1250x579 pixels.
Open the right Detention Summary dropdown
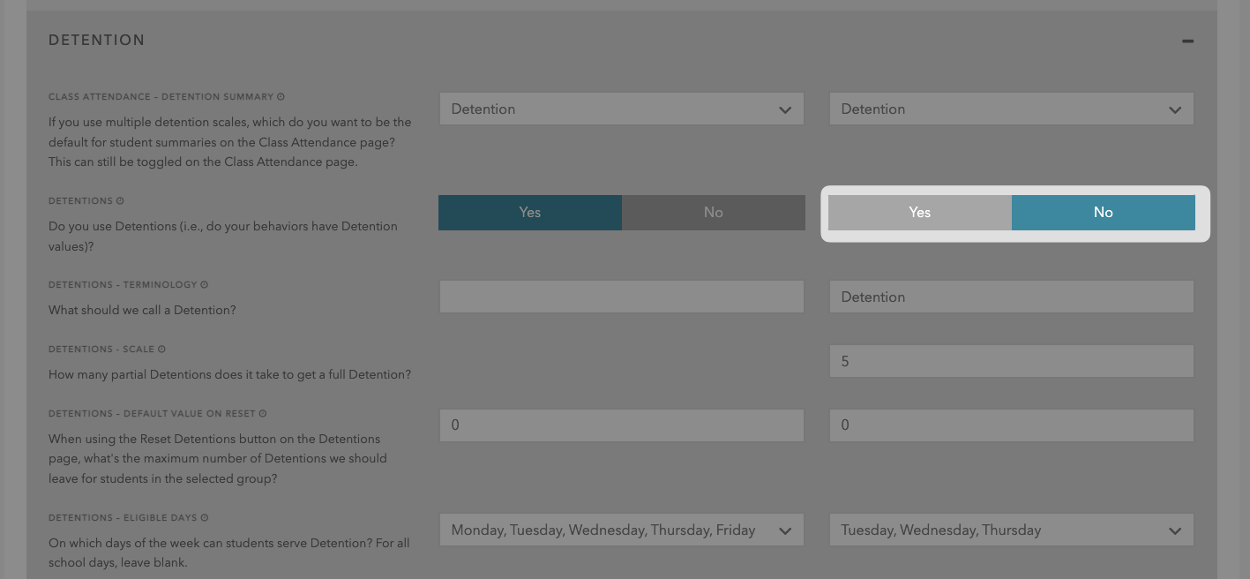point(1011,109)
